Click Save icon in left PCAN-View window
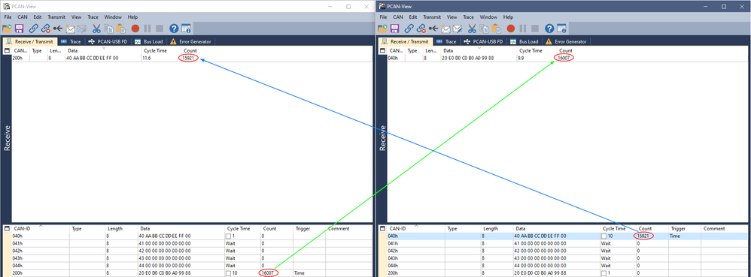751x277 pixels. pyautogui.click(x=19, y=29)
